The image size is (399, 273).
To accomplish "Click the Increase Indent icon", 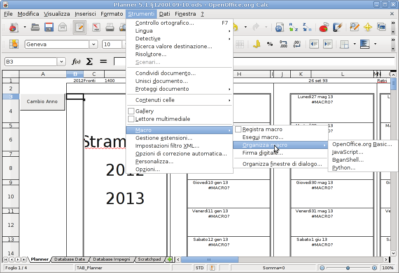I will (x=327, y=44).
